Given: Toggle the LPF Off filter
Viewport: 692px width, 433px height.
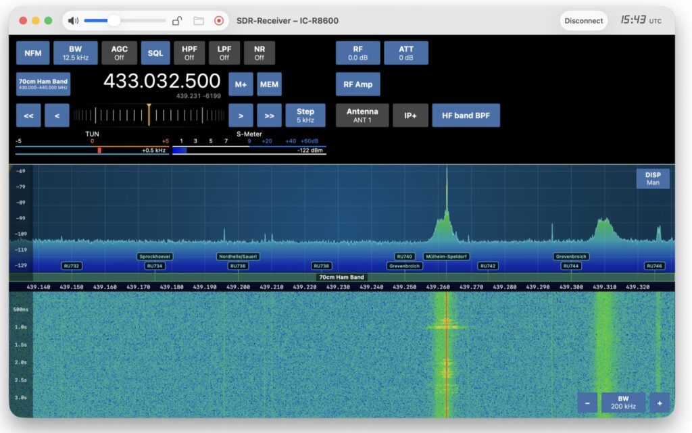Looking at the screenshot, I should pos(224,53).
